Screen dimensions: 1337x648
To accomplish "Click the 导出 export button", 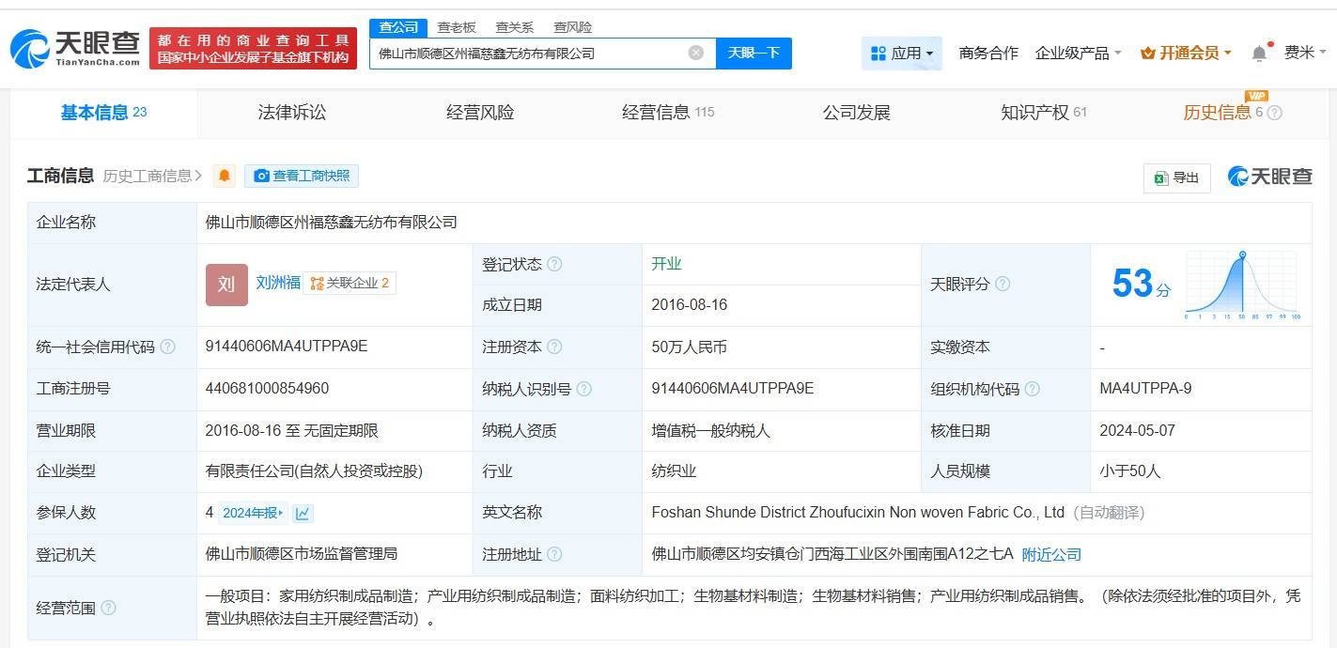I will pos(1177,177).
